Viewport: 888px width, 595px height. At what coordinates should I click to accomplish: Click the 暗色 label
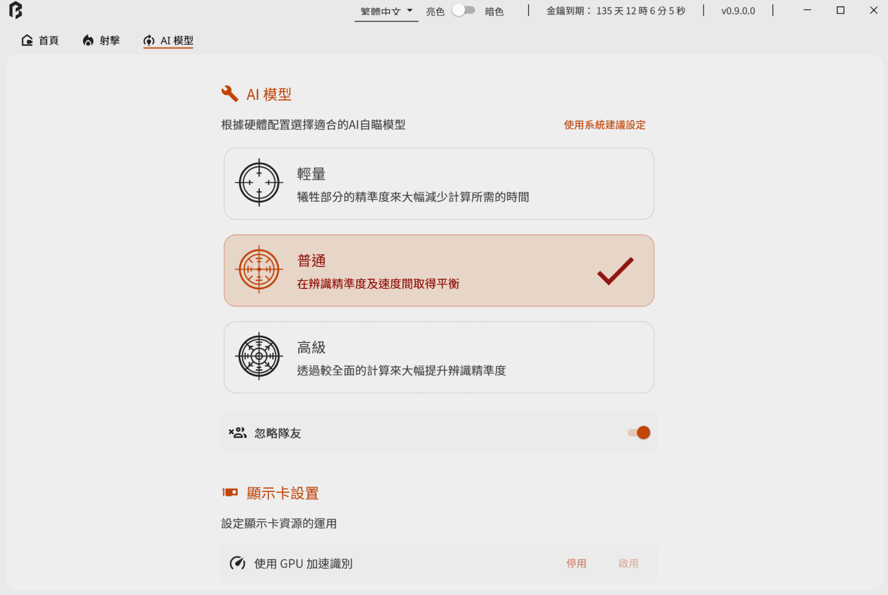tap(494, 11)
